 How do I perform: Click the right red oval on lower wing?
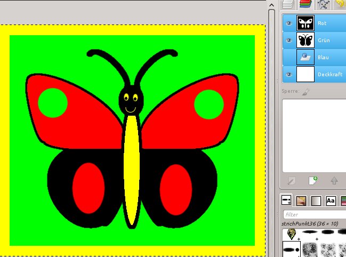[x=176, y=190]
